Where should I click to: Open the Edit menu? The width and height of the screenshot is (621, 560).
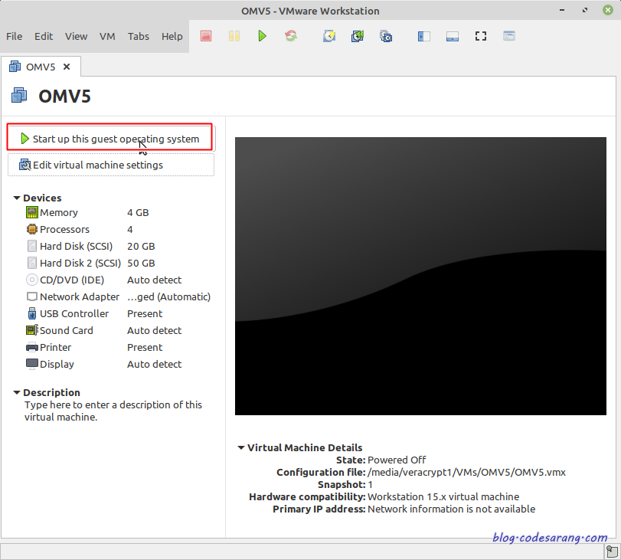point(44,36)
